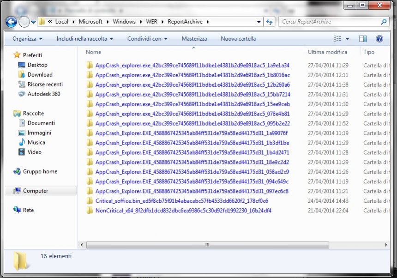397x278 pixels.
Task: Select Gruppo home in navigation pane
Action: click(40, 171)
